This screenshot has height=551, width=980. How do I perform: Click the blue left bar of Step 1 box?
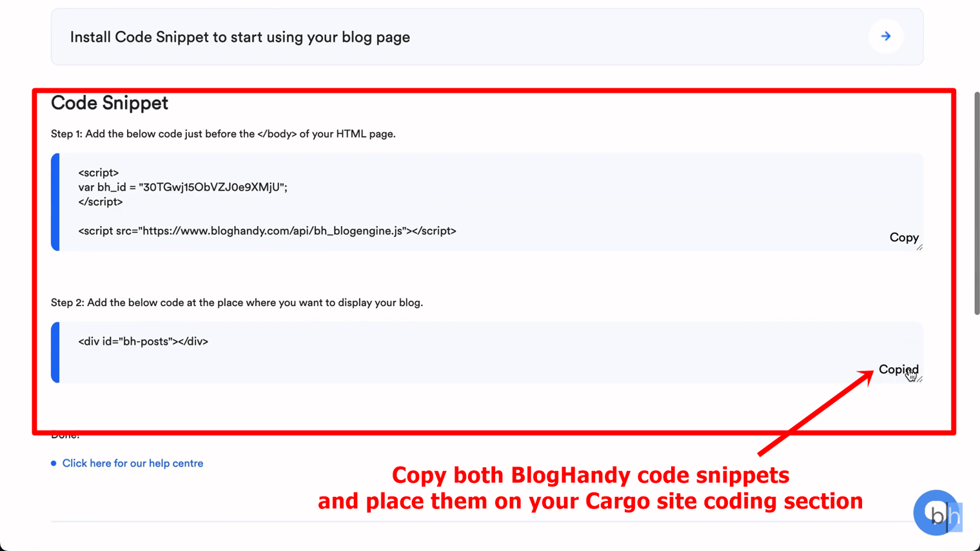(x=55, y=202)
